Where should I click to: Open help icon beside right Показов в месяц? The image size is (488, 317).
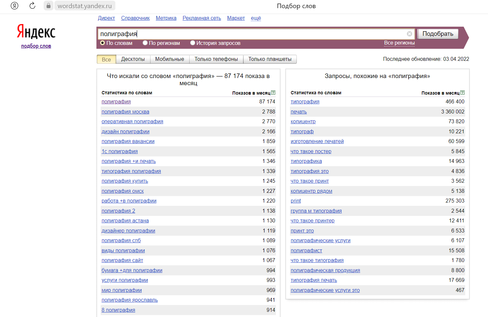click(x=463, y=92)
